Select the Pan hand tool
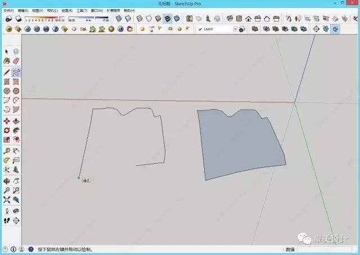 coord(16,181)
